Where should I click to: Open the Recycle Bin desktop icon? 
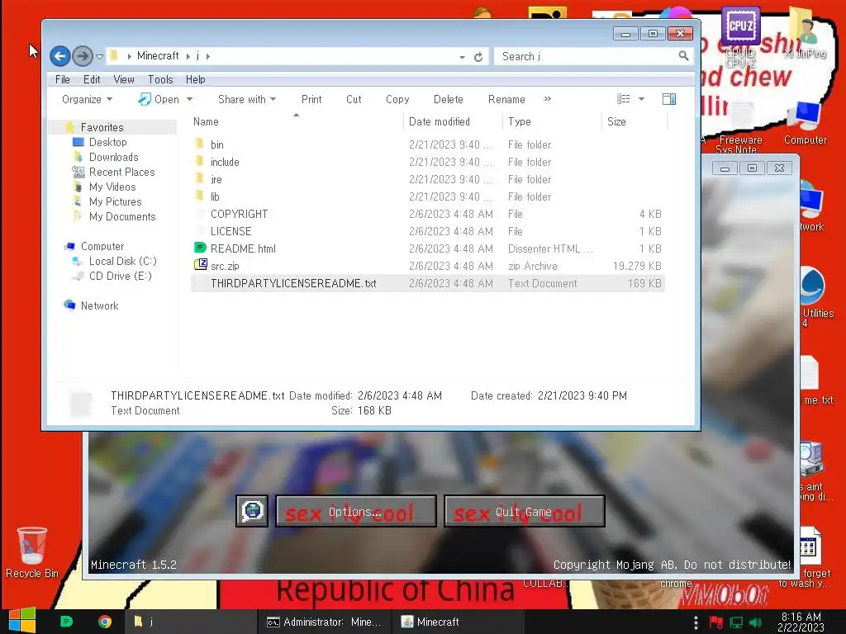click(x=32, y=552)
